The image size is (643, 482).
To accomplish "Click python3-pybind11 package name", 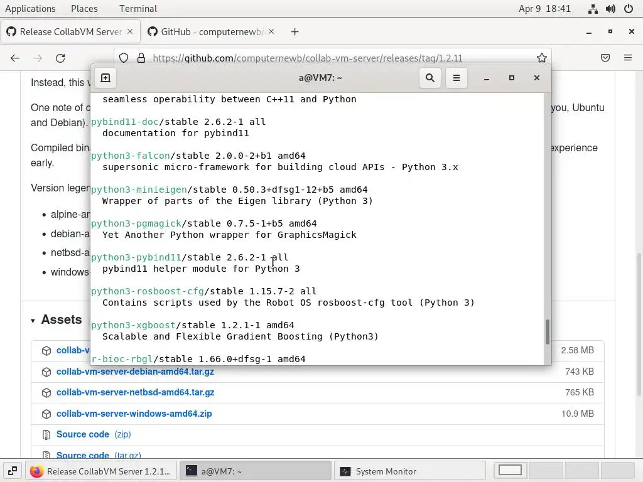I will pos(136,257).
